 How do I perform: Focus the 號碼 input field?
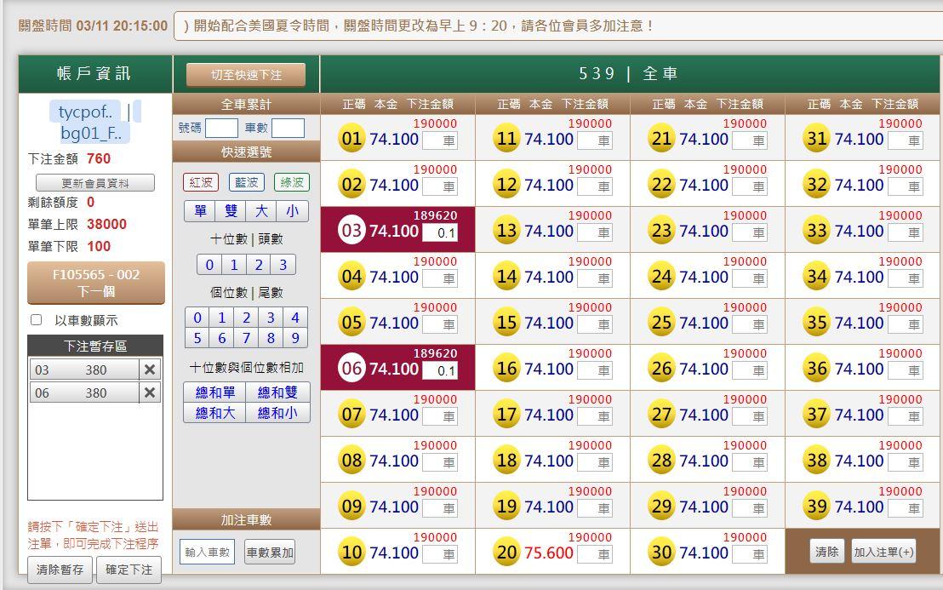pyautogui.click(x=221, y=128)
